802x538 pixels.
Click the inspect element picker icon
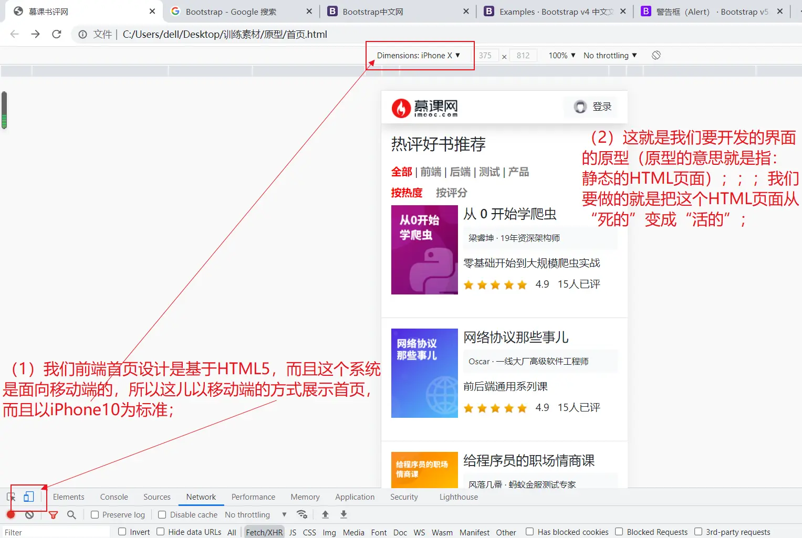tap(11, 497)
